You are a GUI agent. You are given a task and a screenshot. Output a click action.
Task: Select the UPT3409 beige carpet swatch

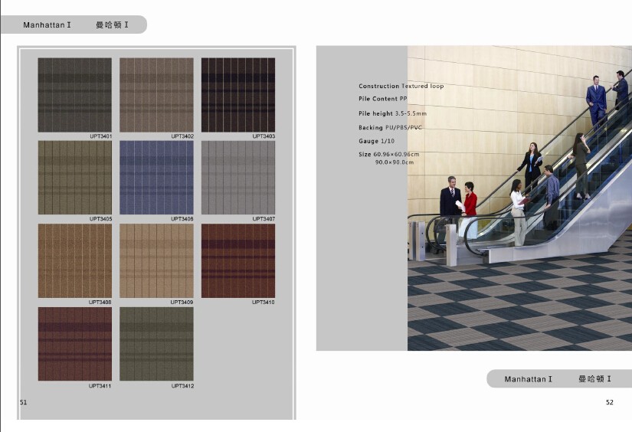point(156,260)
